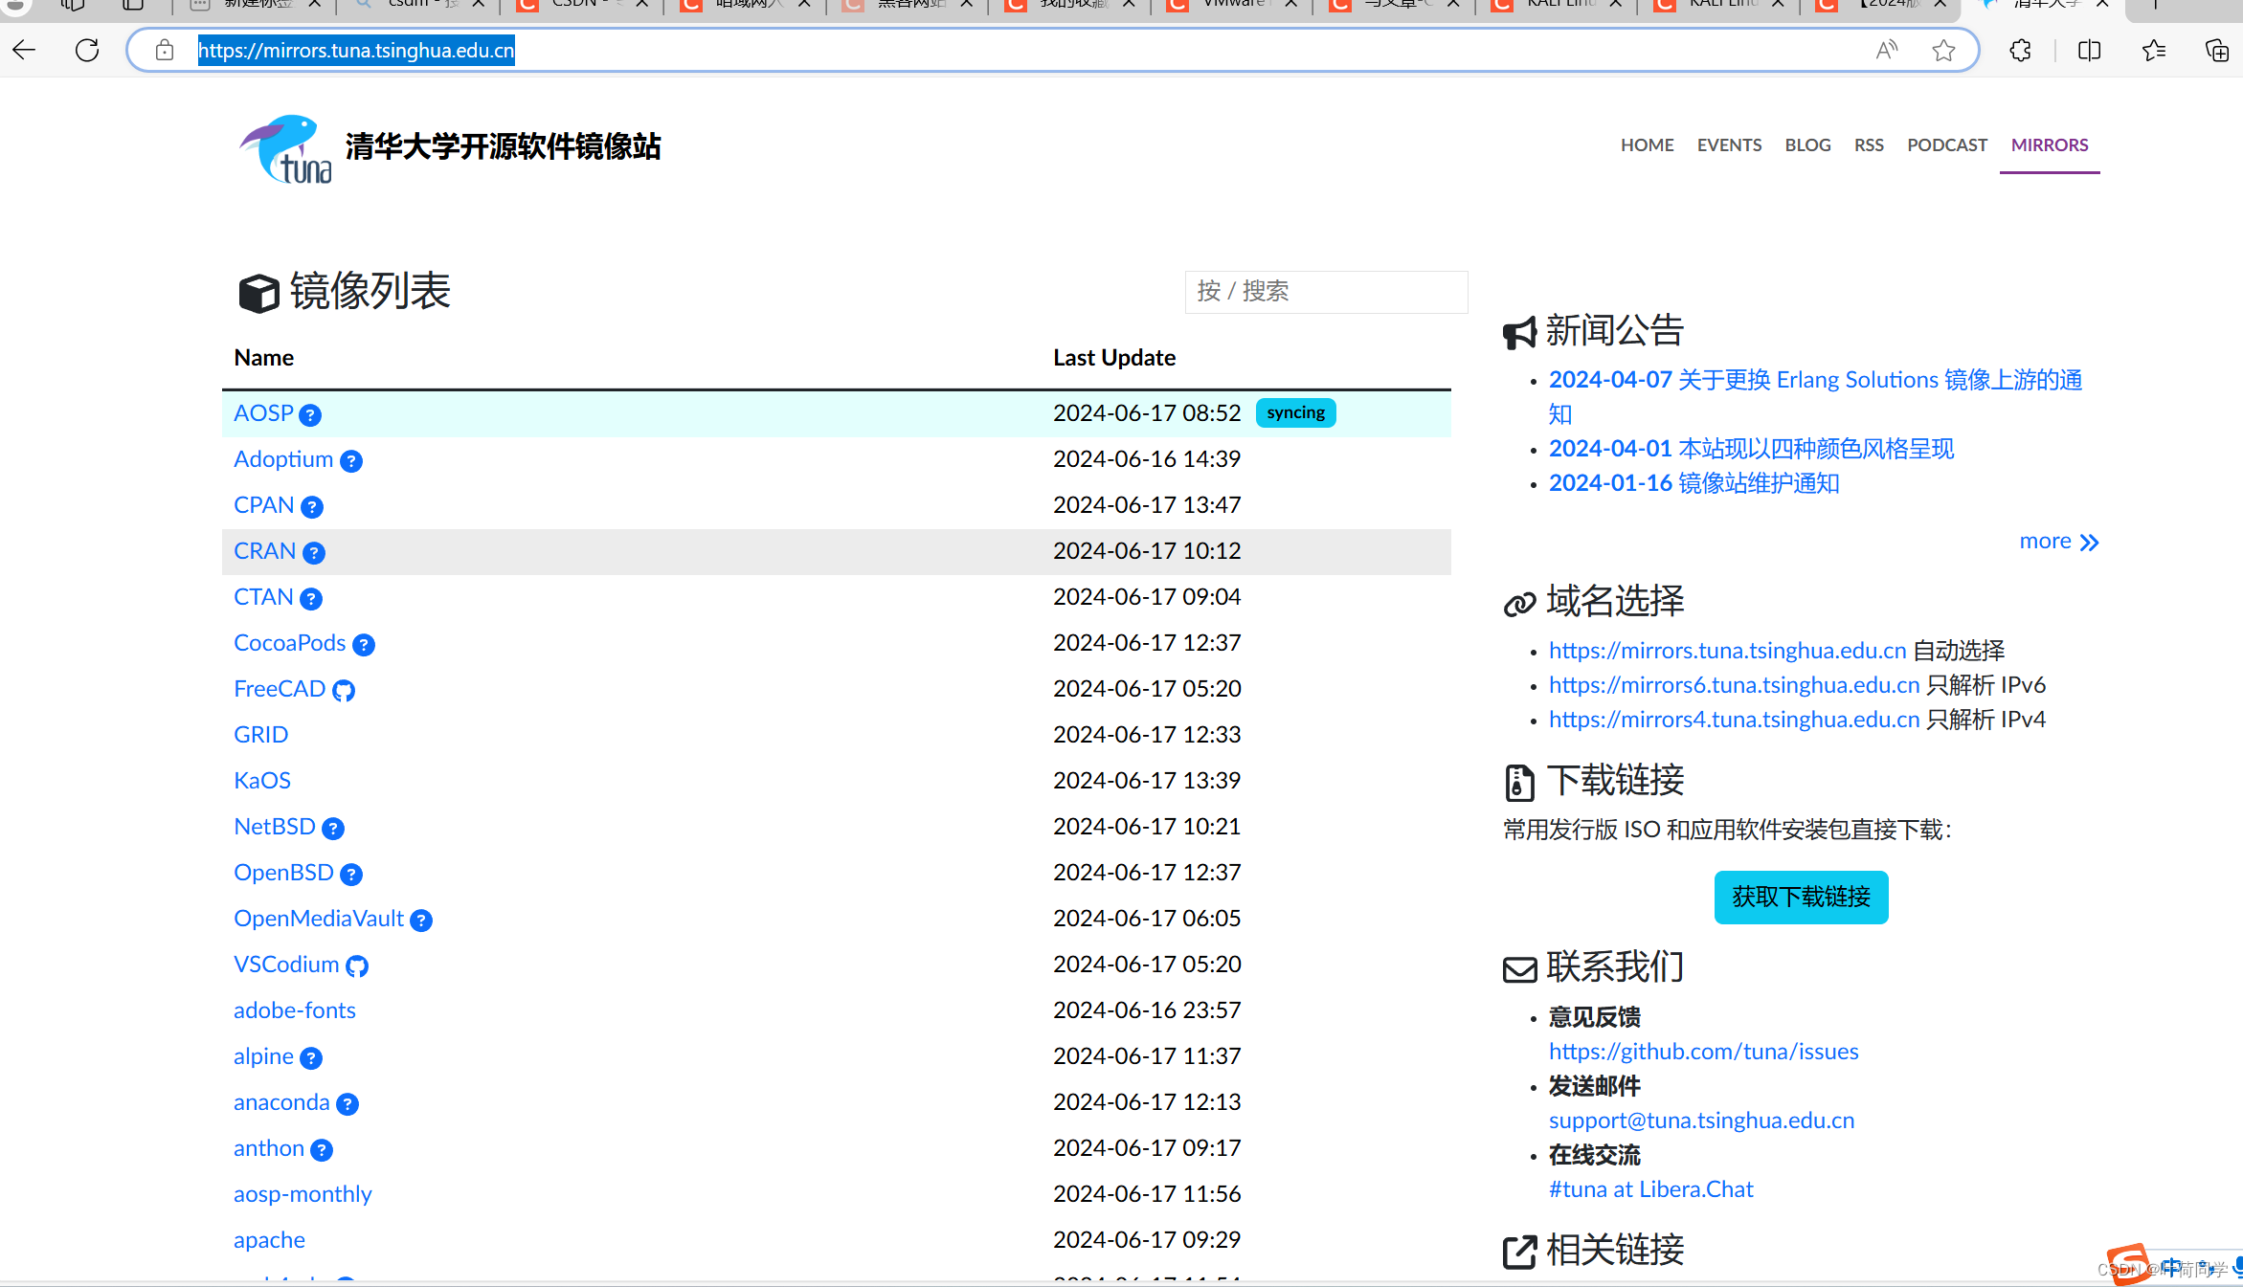Open 2024-01-16 镜像站维护通知 link
Image resolution: width=2243 pixels, height=1287 pixels.
pyautogui.click(x=1693, y=483)
